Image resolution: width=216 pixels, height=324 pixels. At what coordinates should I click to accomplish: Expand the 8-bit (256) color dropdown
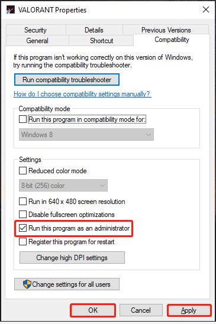63,185
